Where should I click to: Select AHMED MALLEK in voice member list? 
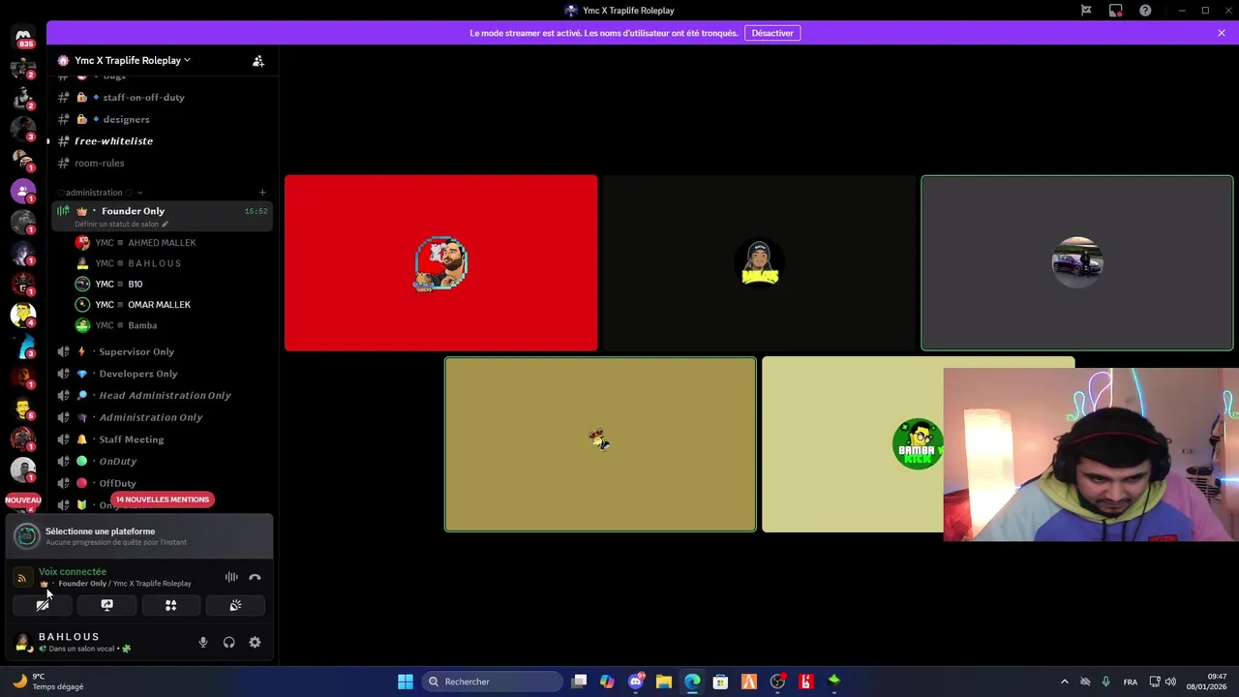click(160, 243)
